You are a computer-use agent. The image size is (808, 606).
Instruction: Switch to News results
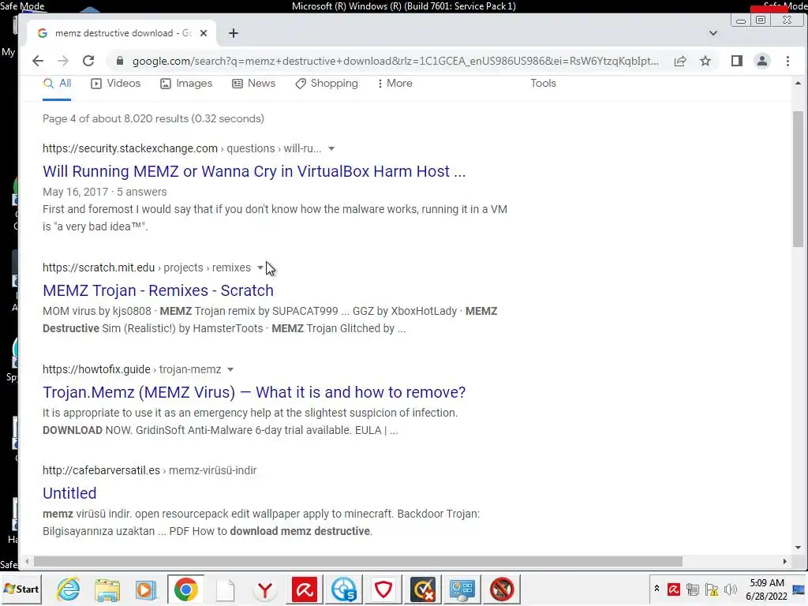click(x=253, y=84)
